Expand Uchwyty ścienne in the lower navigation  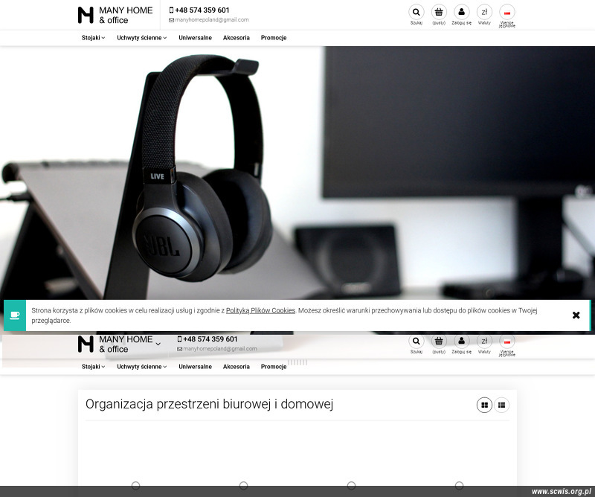pyautogui.click(x=142, y=367)
